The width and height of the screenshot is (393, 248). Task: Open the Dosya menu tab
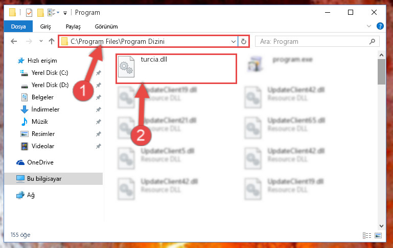click(18, 26)
